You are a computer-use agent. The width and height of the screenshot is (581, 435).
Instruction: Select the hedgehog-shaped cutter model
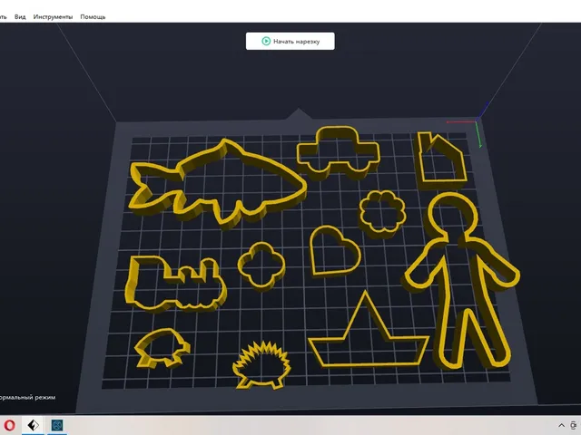(262, 366)
